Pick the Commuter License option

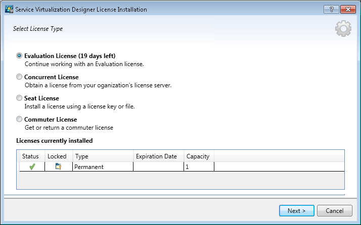19,120
